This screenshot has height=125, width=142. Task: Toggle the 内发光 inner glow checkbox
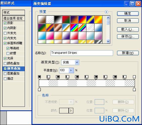click(5, 38)
